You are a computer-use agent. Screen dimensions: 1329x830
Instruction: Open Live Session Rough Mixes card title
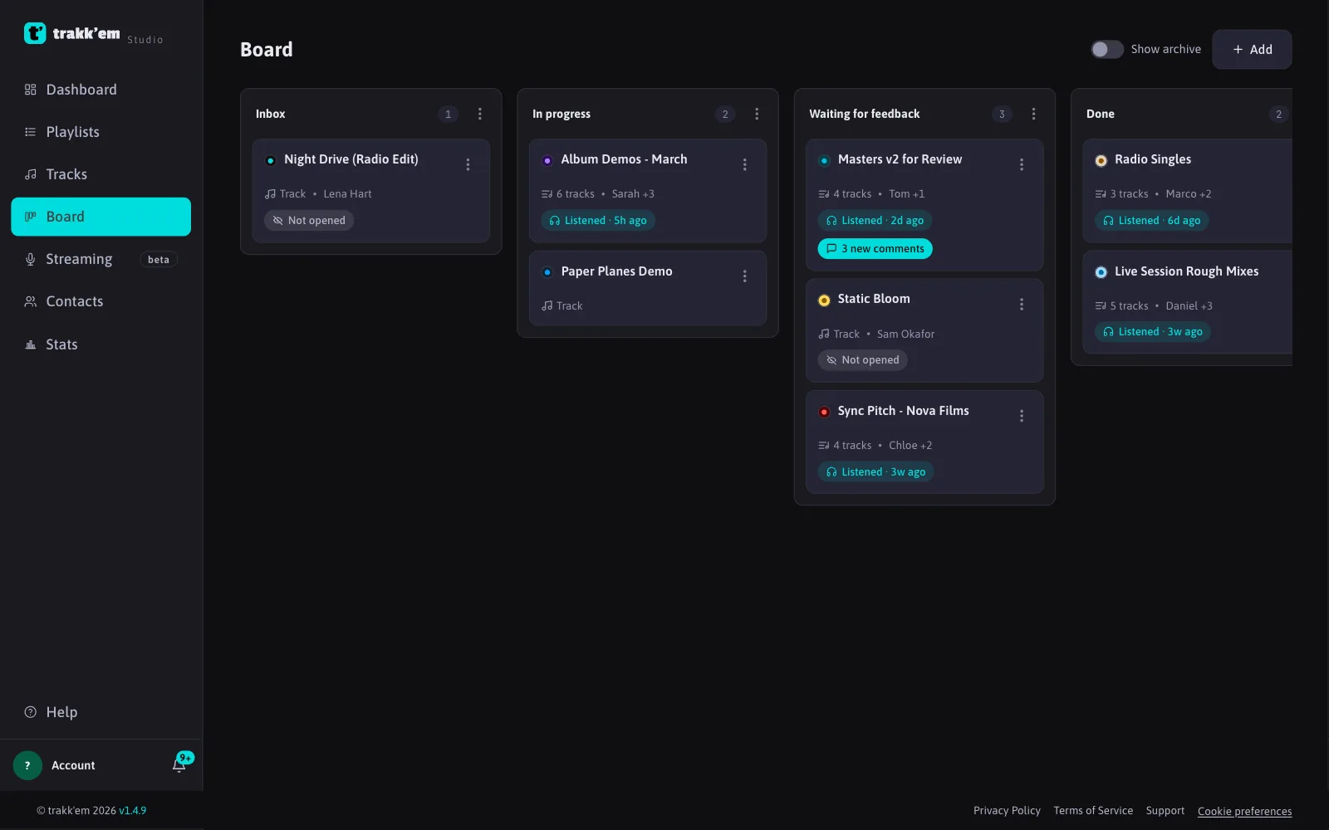coord(1186,271)
